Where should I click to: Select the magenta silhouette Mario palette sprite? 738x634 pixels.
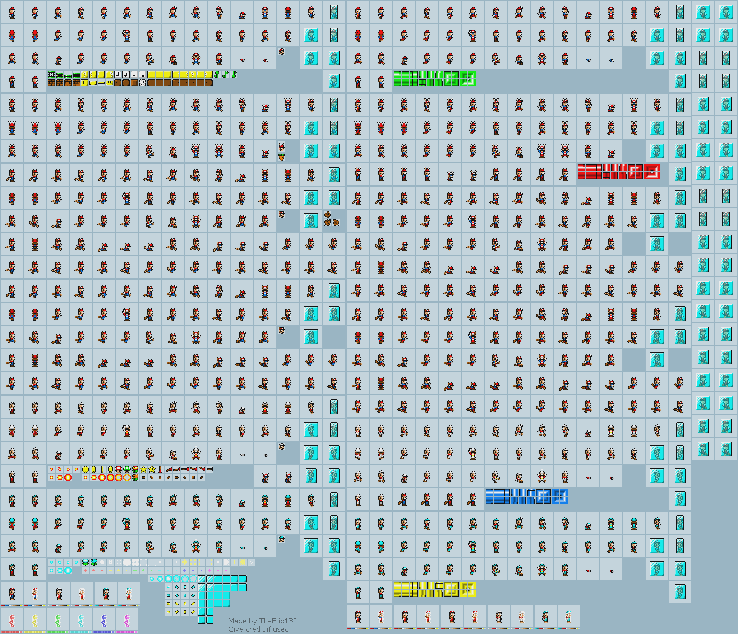127,620
